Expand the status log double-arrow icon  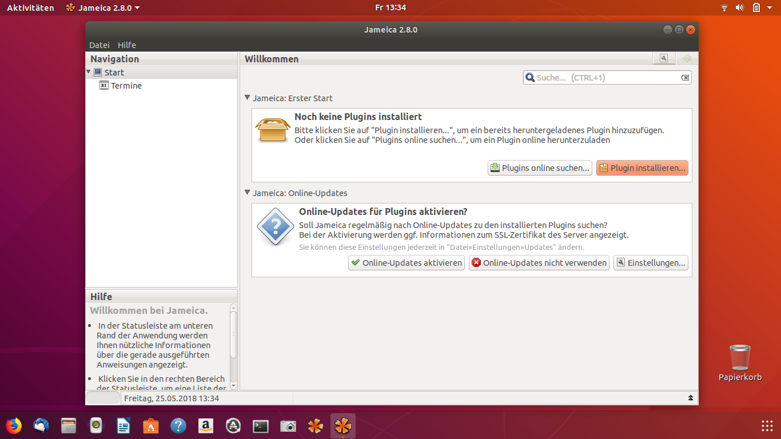(x=691, y=398)
